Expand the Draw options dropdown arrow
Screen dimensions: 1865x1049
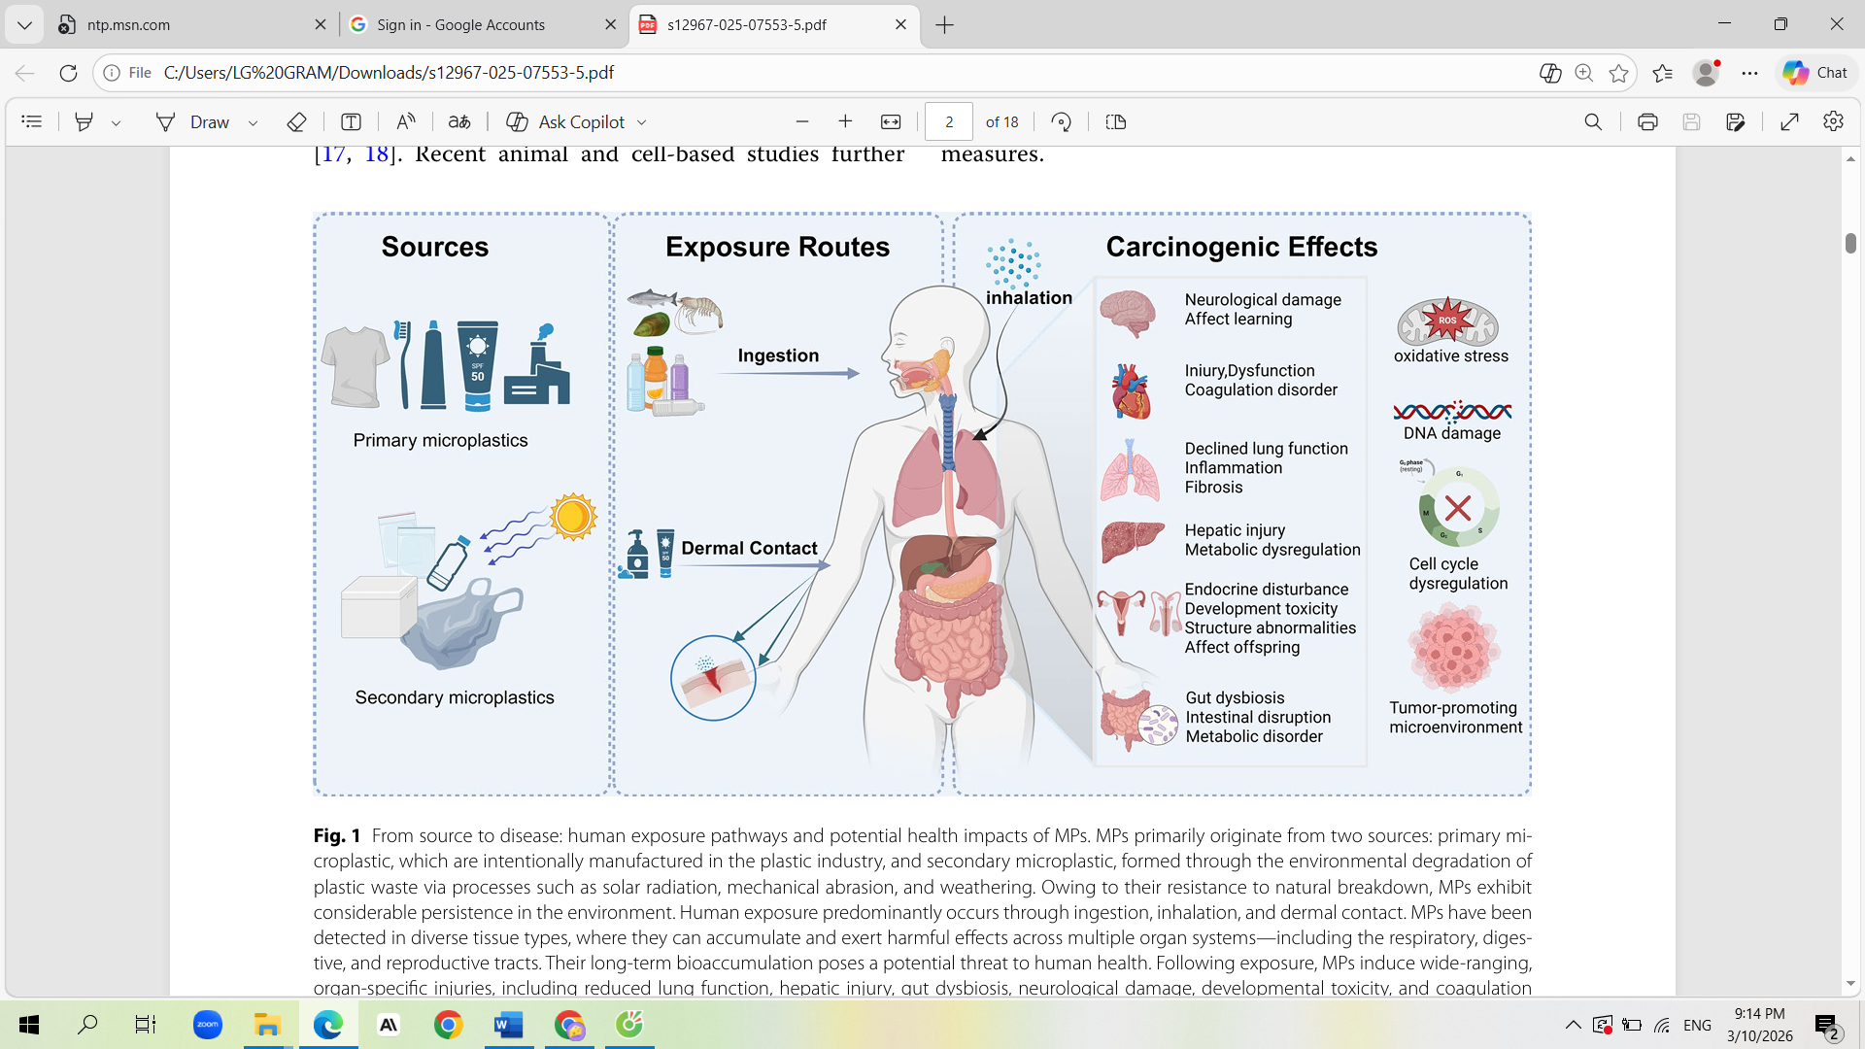(254, 122)
